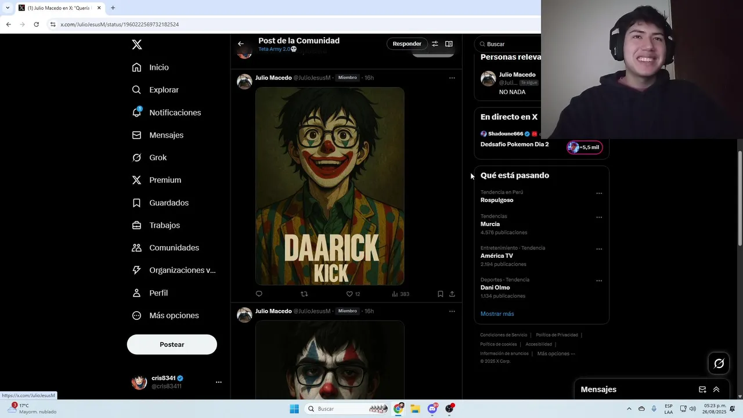The width and height of the screenshot is (743, 418).
Task: Open reader view book icon
Action: [449, 44]
